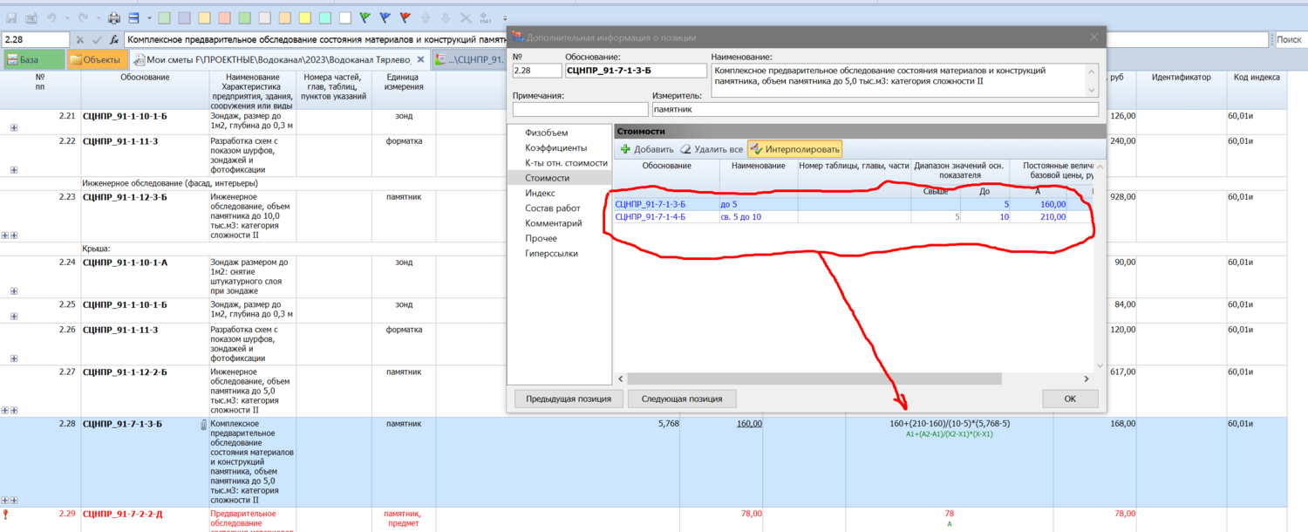The height and width of the screenshot is (532, 1308).
Task: Click the paperclip icon on row 2.28
Action: pos(202,425)
